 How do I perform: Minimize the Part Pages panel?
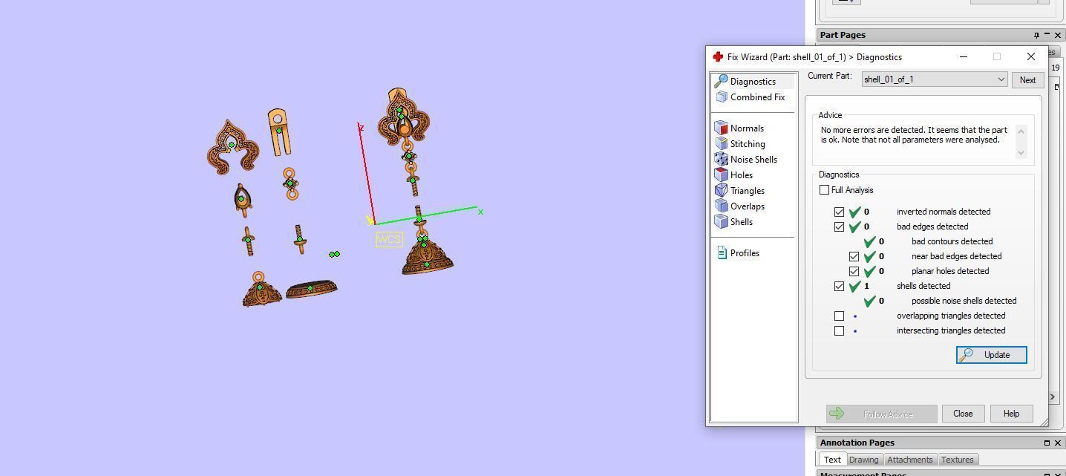[x=1047, y=35]
